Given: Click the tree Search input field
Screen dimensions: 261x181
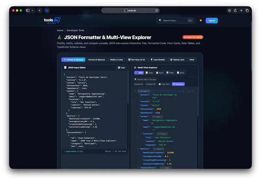Looking at the screenshot, I should coord(146,79).
